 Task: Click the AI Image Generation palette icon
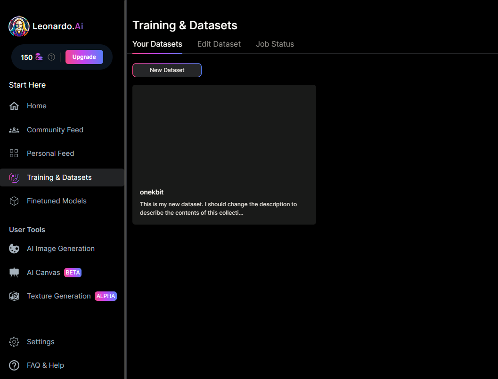coord(14,249)
